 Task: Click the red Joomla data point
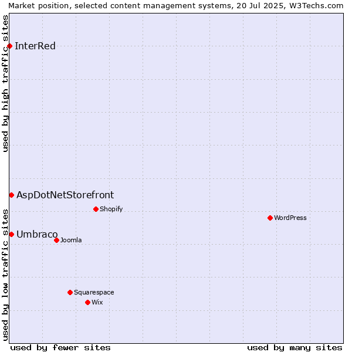tap(56, 241)
